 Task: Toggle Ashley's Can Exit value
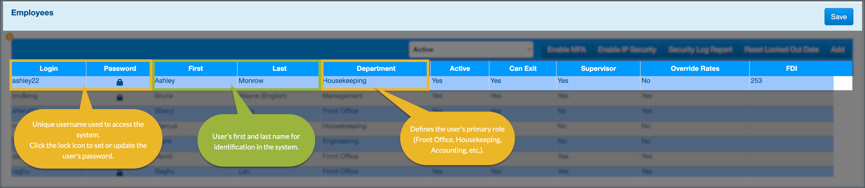pos(495,81)
